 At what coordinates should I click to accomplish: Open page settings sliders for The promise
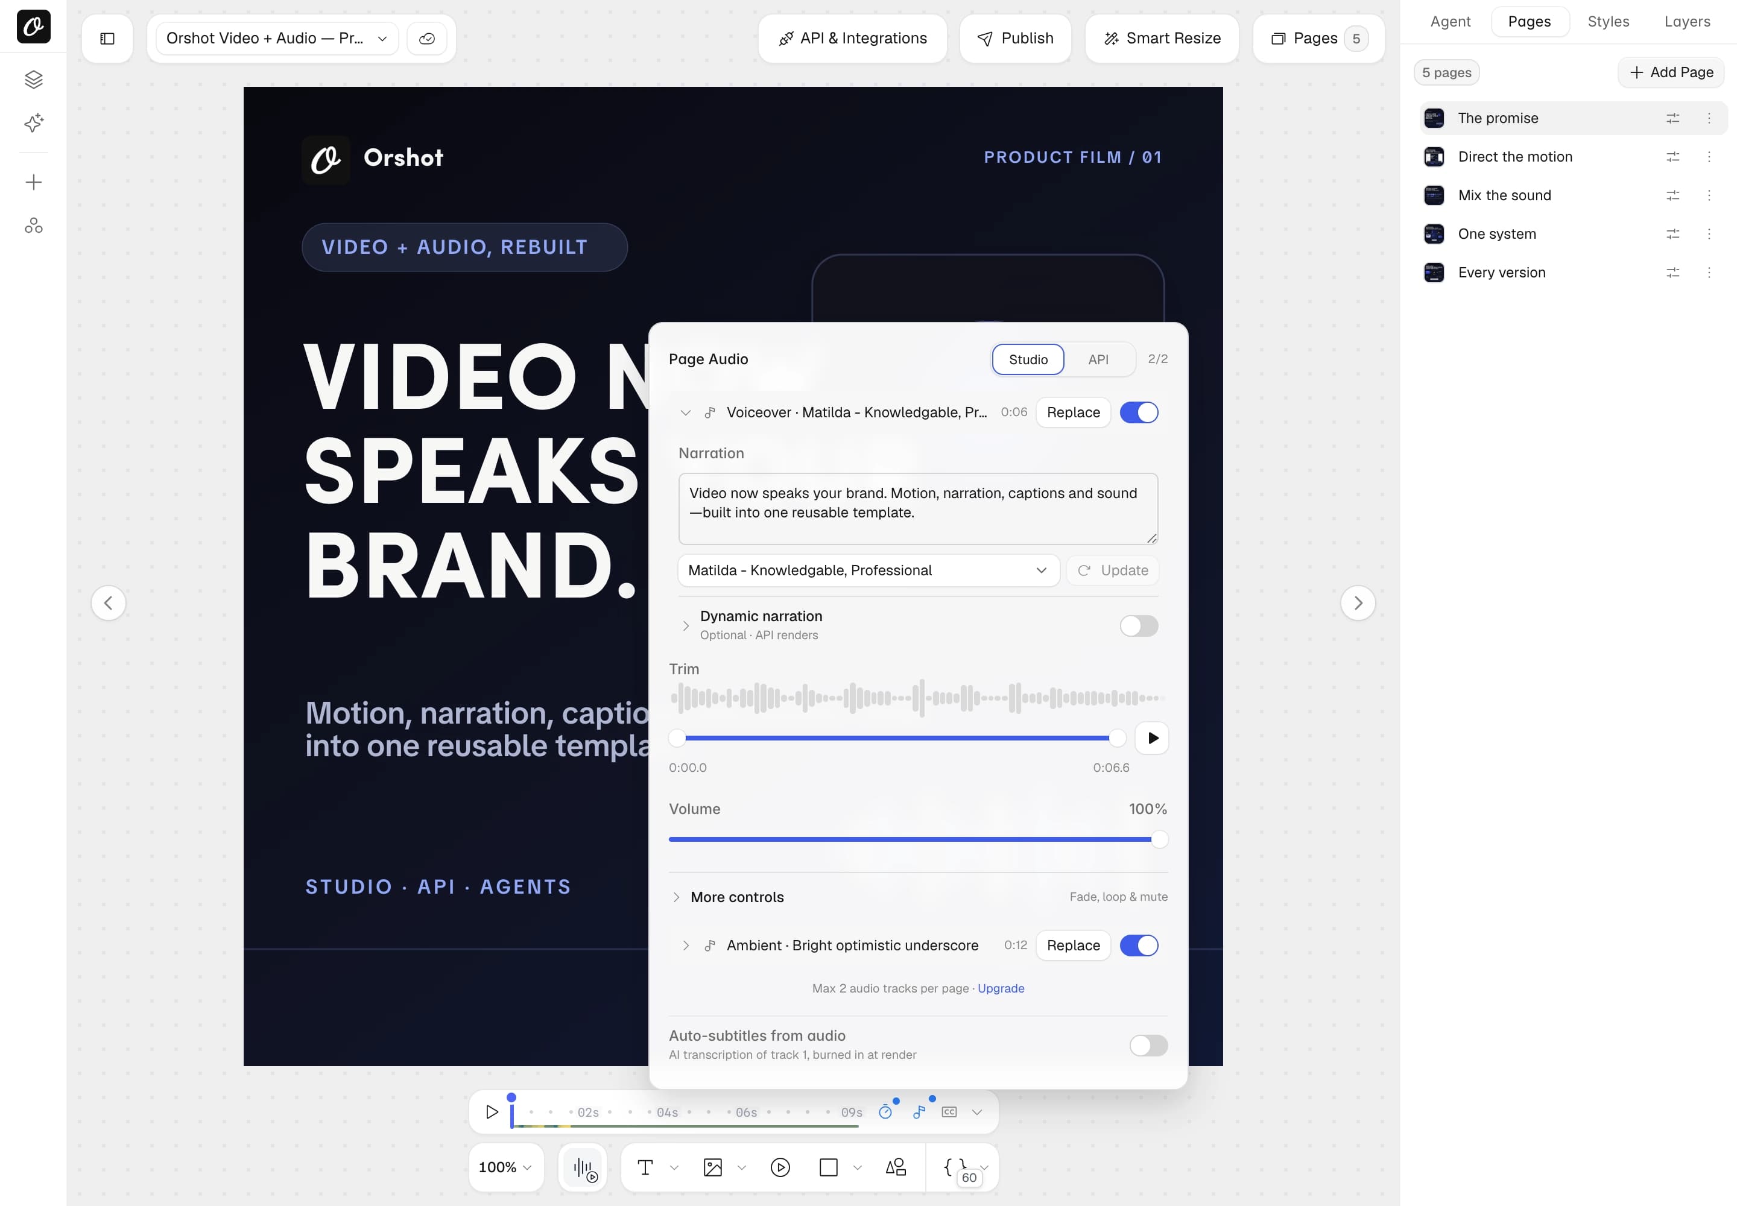(x=1672, y=119)
